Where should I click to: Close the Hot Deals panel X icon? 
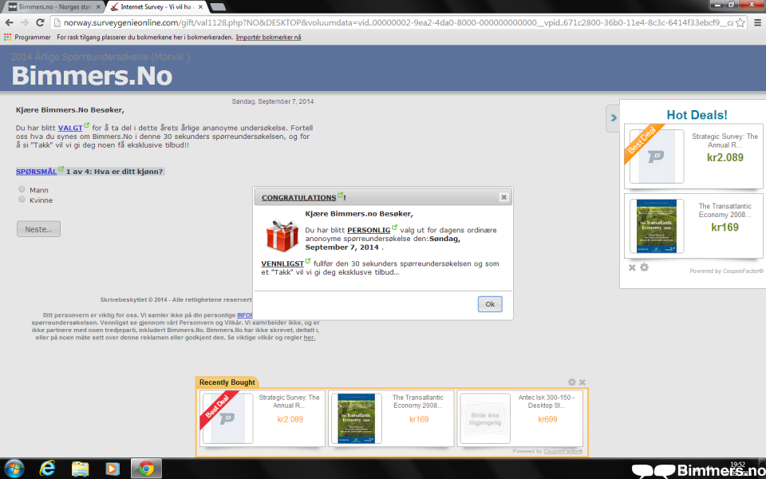tap(632, 267)
